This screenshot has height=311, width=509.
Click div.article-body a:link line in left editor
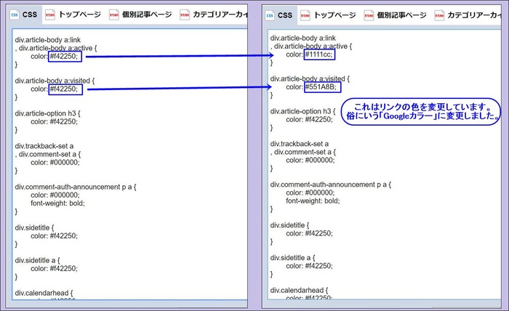point(48,40)
